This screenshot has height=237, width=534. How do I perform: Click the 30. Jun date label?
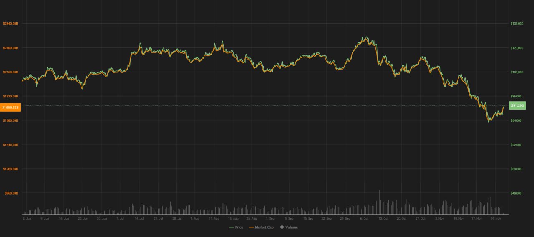click(x=102, y=218)
